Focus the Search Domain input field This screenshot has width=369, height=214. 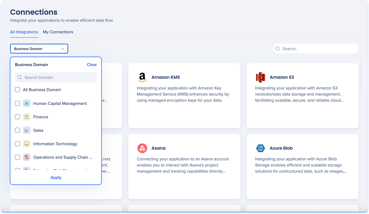(56, 77)
